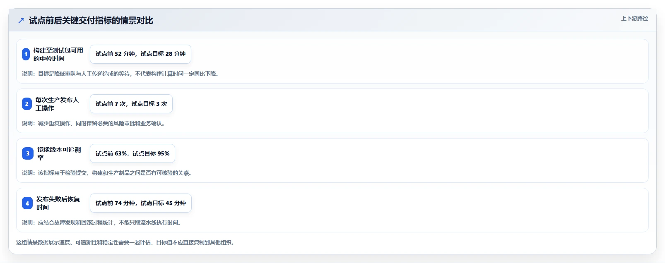
Task: Click the note starting 说明：该指标用于检验提交
Action: [108, 173]
